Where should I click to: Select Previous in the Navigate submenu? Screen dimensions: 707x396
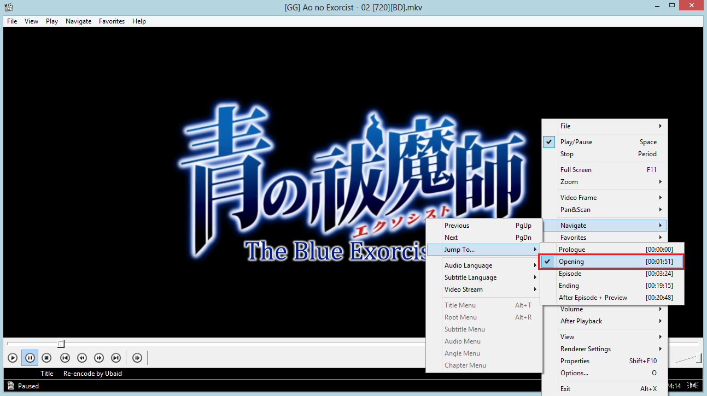[x=483, y=226]
